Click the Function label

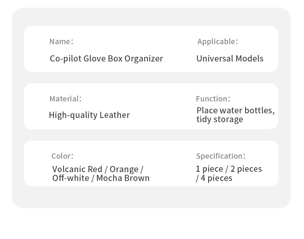tap(213, 99)
